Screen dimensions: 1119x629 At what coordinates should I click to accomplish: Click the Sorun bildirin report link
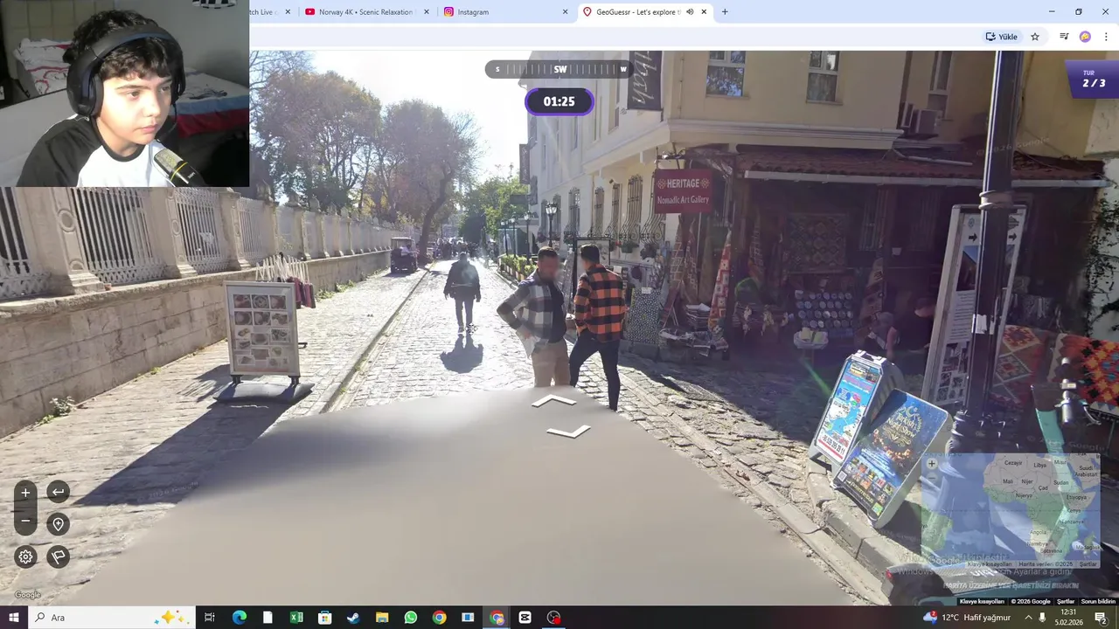pyautogui.click(x=1098, y=601)
